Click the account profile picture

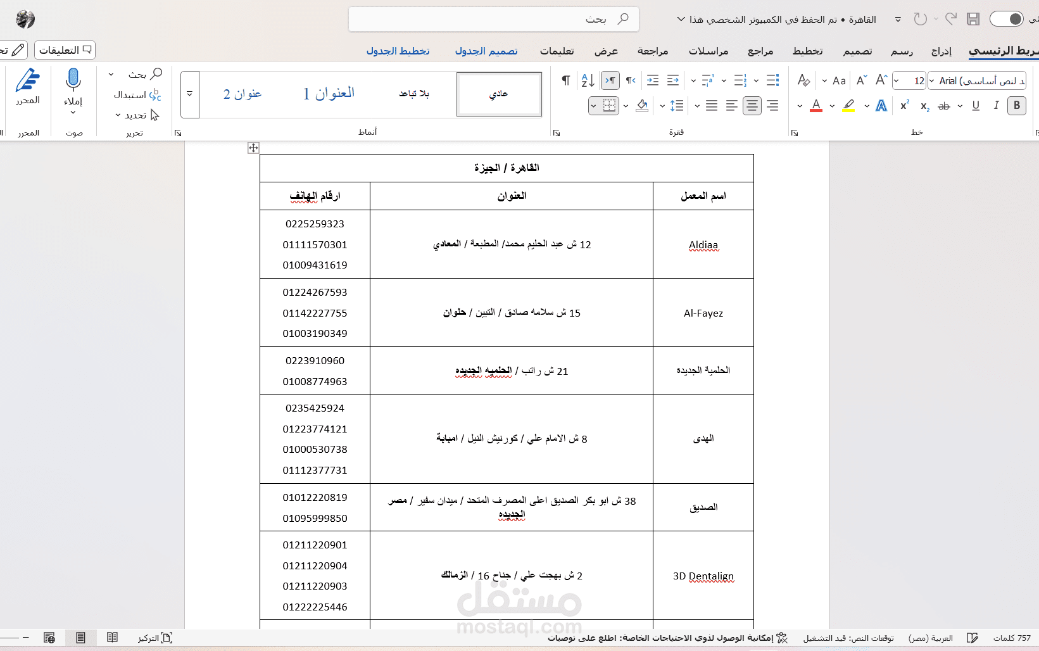click(25, 19)
